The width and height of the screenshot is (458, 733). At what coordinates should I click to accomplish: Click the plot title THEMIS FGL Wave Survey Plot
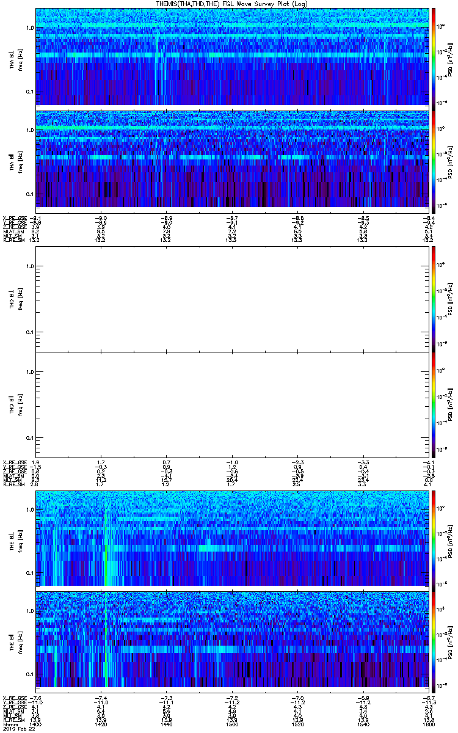click(231, 4)
